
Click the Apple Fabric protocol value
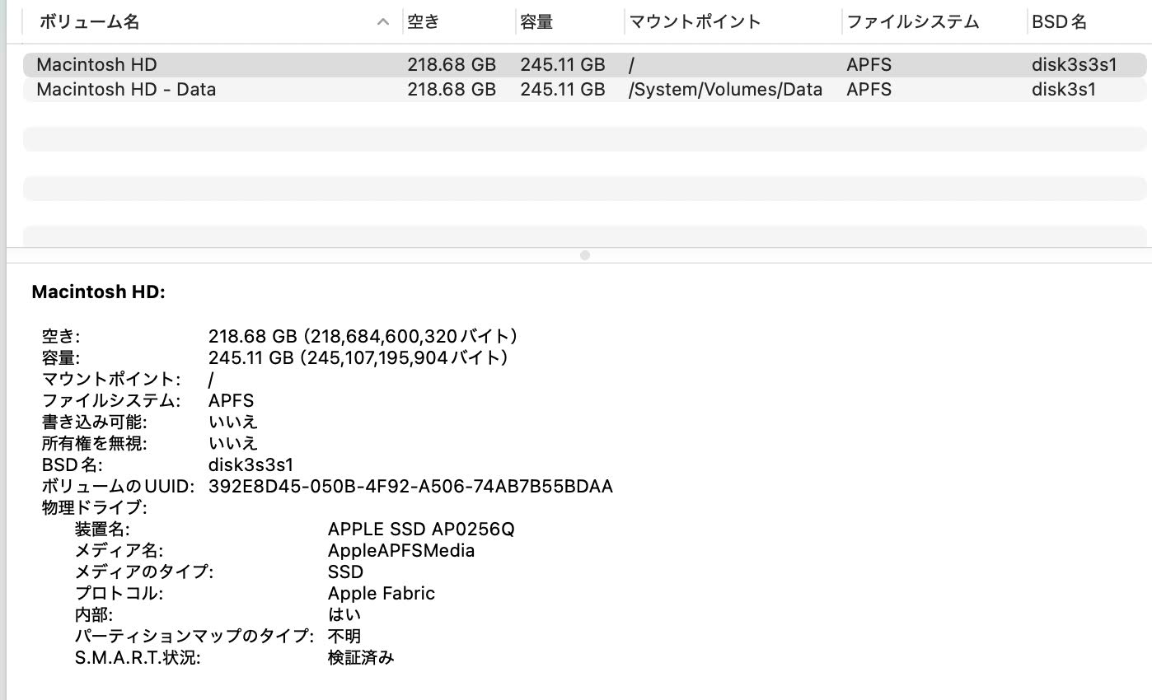381,593
